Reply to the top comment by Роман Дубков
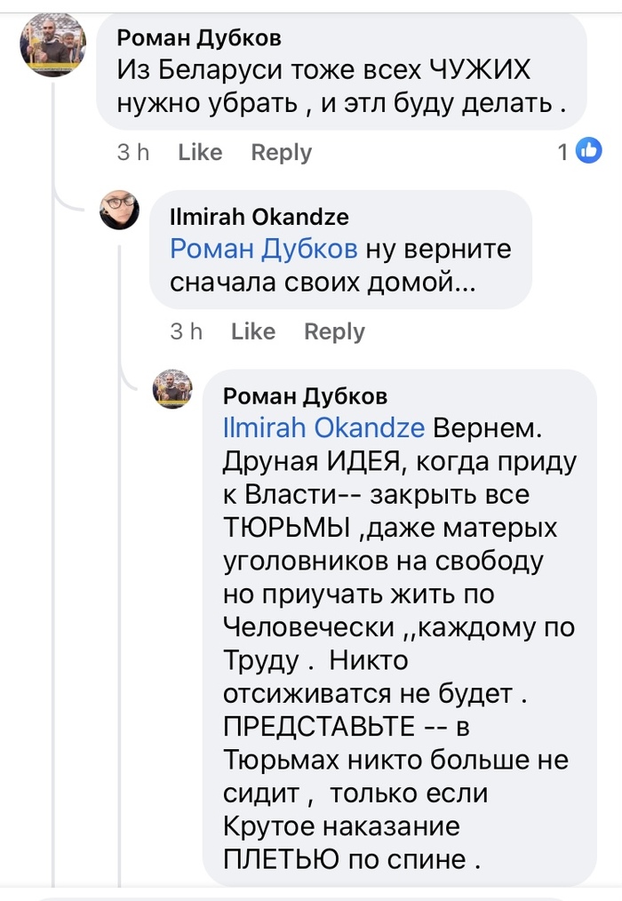This screenshot has width=622, height=901. tap(281, 153)
